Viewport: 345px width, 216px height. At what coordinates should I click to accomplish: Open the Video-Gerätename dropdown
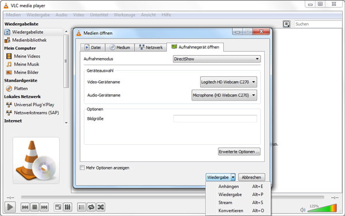[228, 82]
